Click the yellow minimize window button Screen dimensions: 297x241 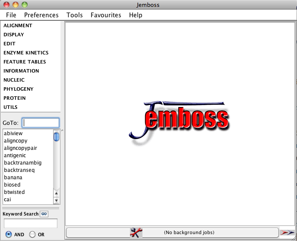coord(16,5)
